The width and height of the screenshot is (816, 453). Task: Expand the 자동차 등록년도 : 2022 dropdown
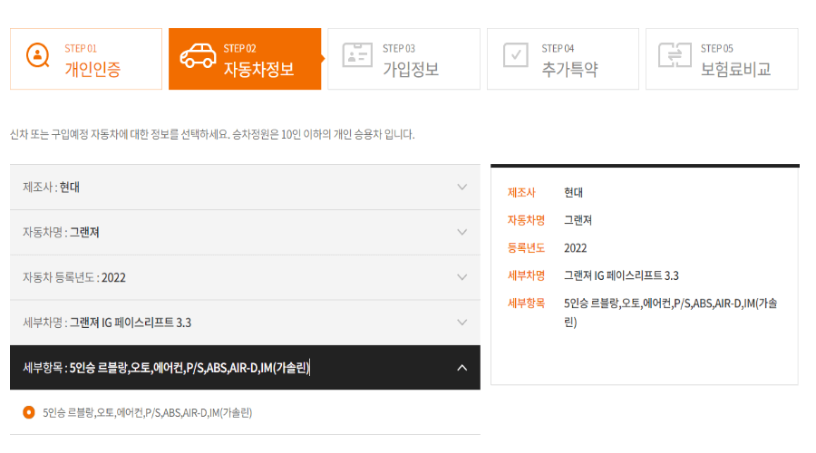(245, 277)
